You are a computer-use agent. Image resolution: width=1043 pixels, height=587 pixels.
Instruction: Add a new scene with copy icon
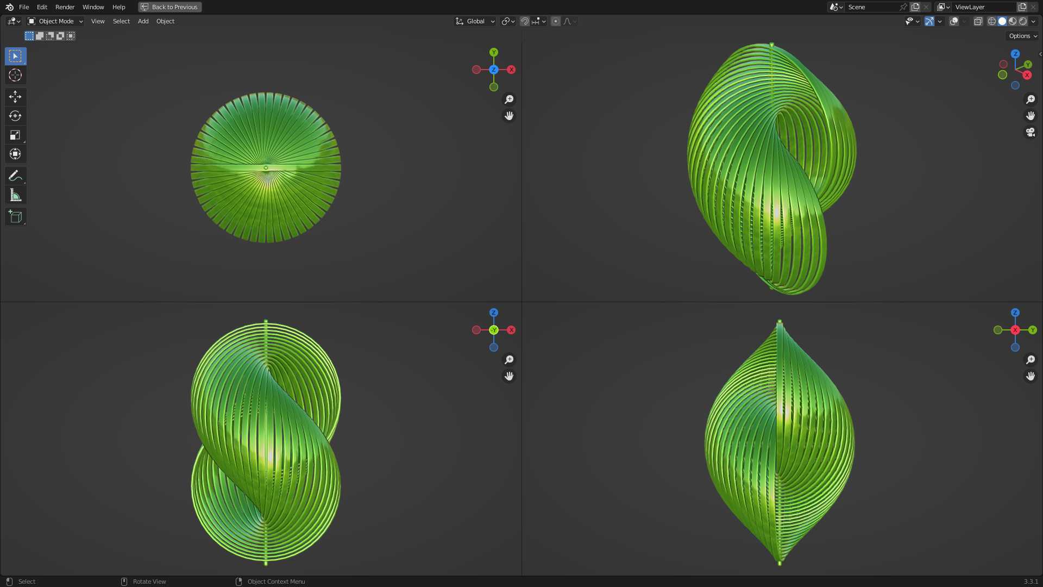click(x=915, y=7)
